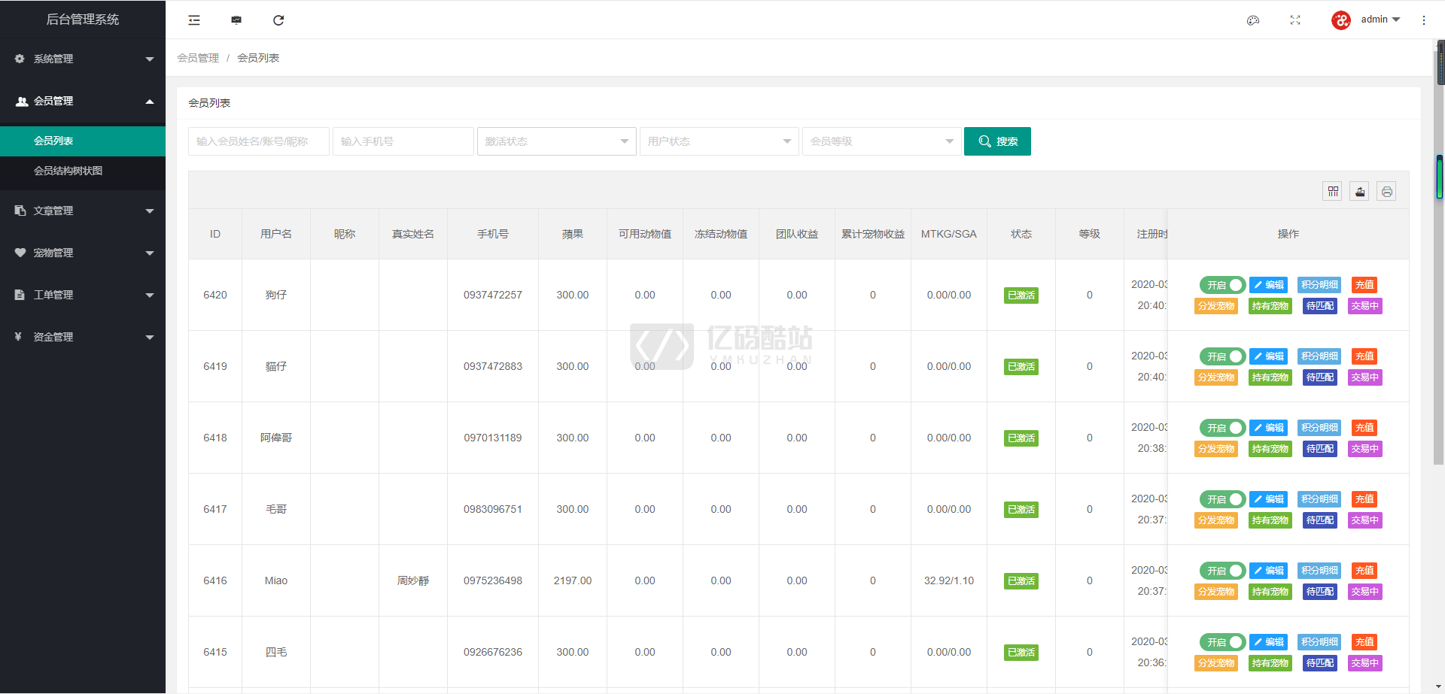The height and width of the screenshot is (694, 1445).
Task: Click the heart icon beside 宠物管理
Action: pos(20,253)
